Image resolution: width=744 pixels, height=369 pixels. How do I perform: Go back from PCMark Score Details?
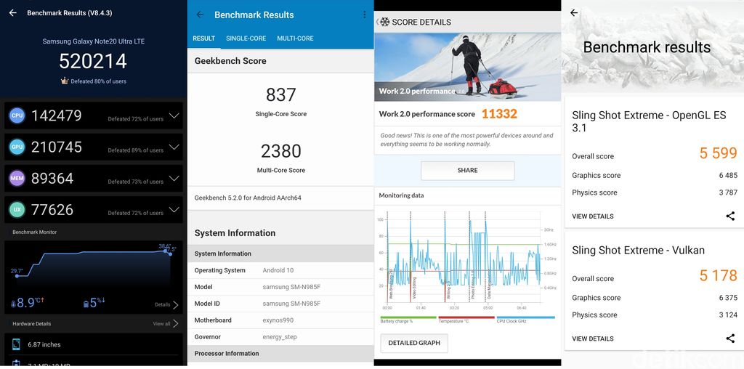click(x=377, y=22)
